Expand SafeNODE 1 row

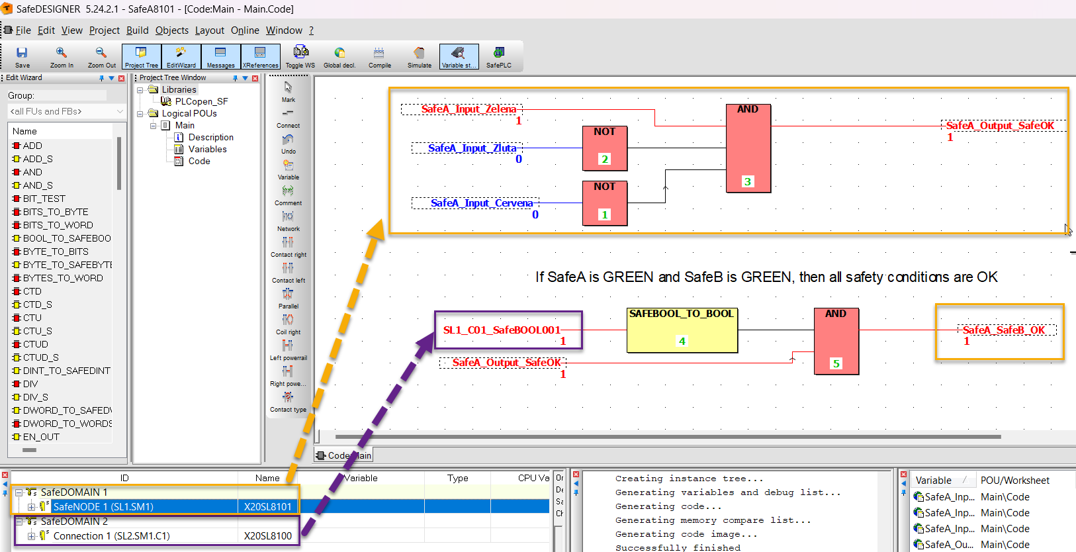point(31,507)
